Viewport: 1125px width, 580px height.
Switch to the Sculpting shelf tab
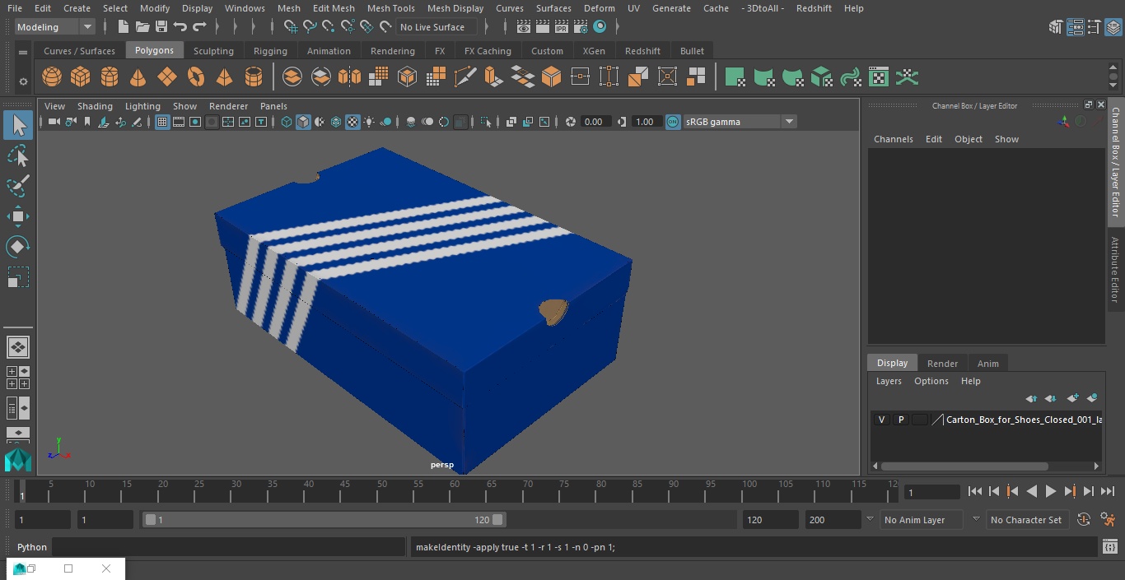(x=213, y=51)
